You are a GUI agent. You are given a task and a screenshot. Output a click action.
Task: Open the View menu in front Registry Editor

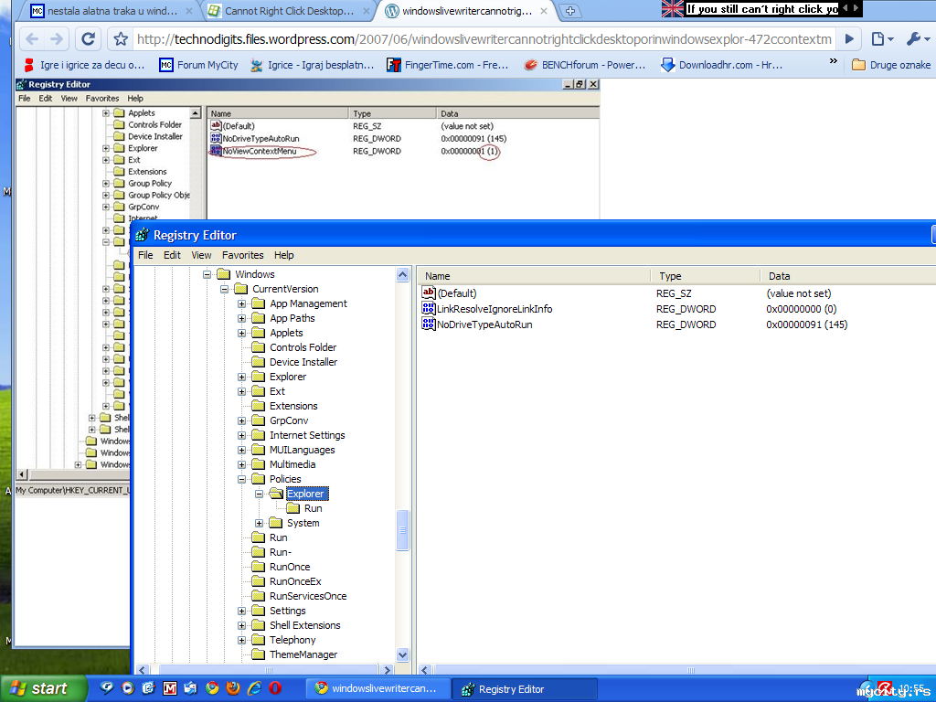pyautogui.click(x=201, y=255)
